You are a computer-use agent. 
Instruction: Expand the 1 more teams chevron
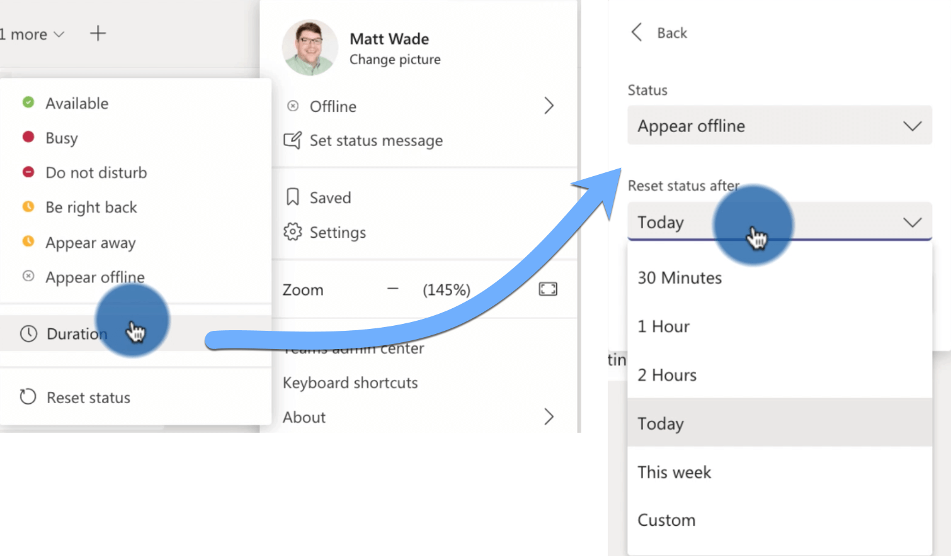pos(59,35)
